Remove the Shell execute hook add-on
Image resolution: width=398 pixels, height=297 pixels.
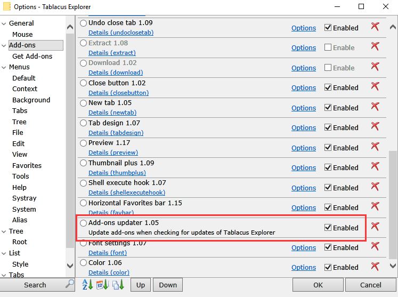coord(375,187)
